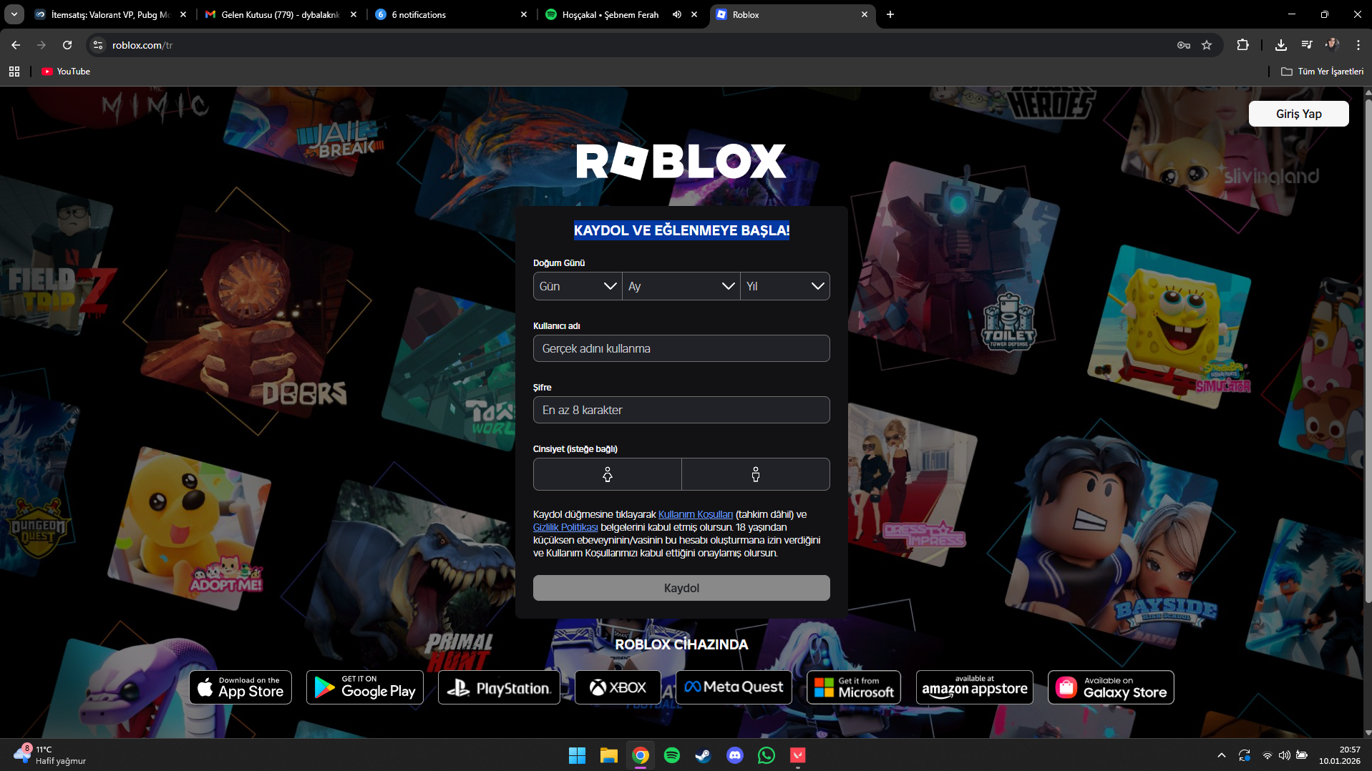Bookmark this page with the star icon

1207,45
